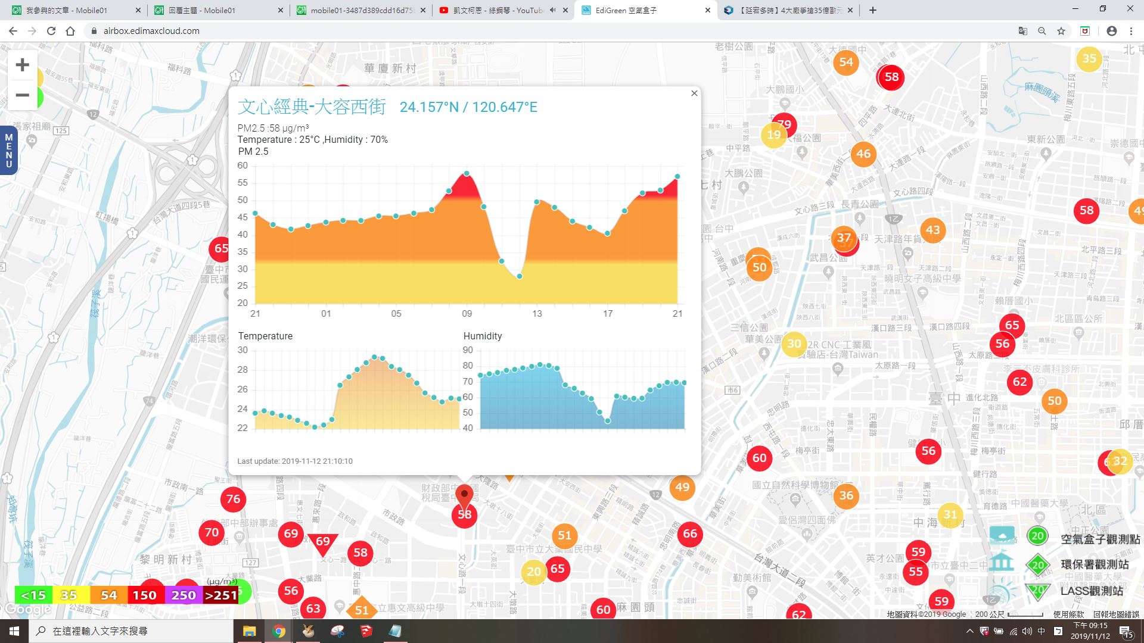This screenshot has width=1144, height=643.
Task: Select the orange 46 sensor marker
Action: click(x=863, y=154)
